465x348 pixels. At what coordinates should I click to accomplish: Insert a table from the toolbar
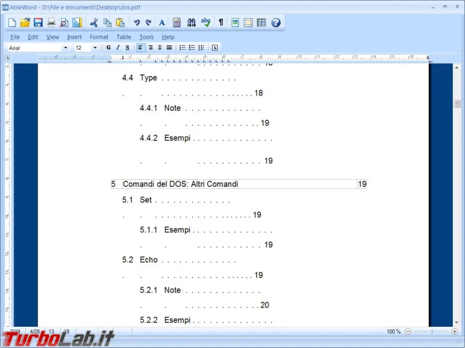(x=261, y=23)
